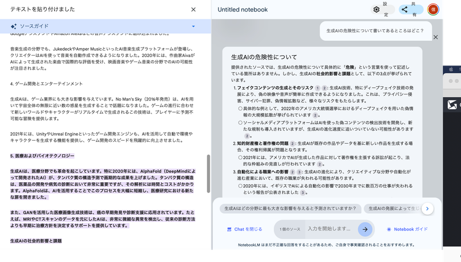Click the Chat を閉じる button
Image resolution: width=461 pixels, height=262 pixels.
pos(244,229)
